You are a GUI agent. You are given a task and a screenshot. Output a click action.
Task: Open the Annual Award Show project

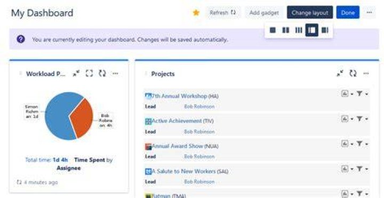[x=185, y=146]
